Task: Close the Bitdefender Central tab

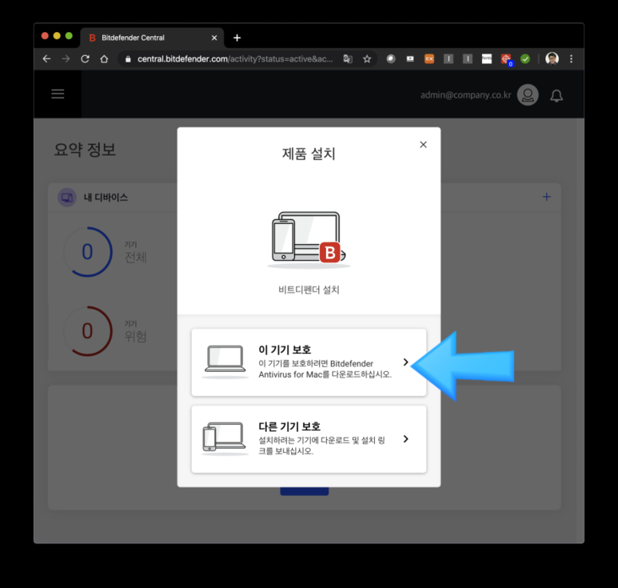Action: (214, 38)
